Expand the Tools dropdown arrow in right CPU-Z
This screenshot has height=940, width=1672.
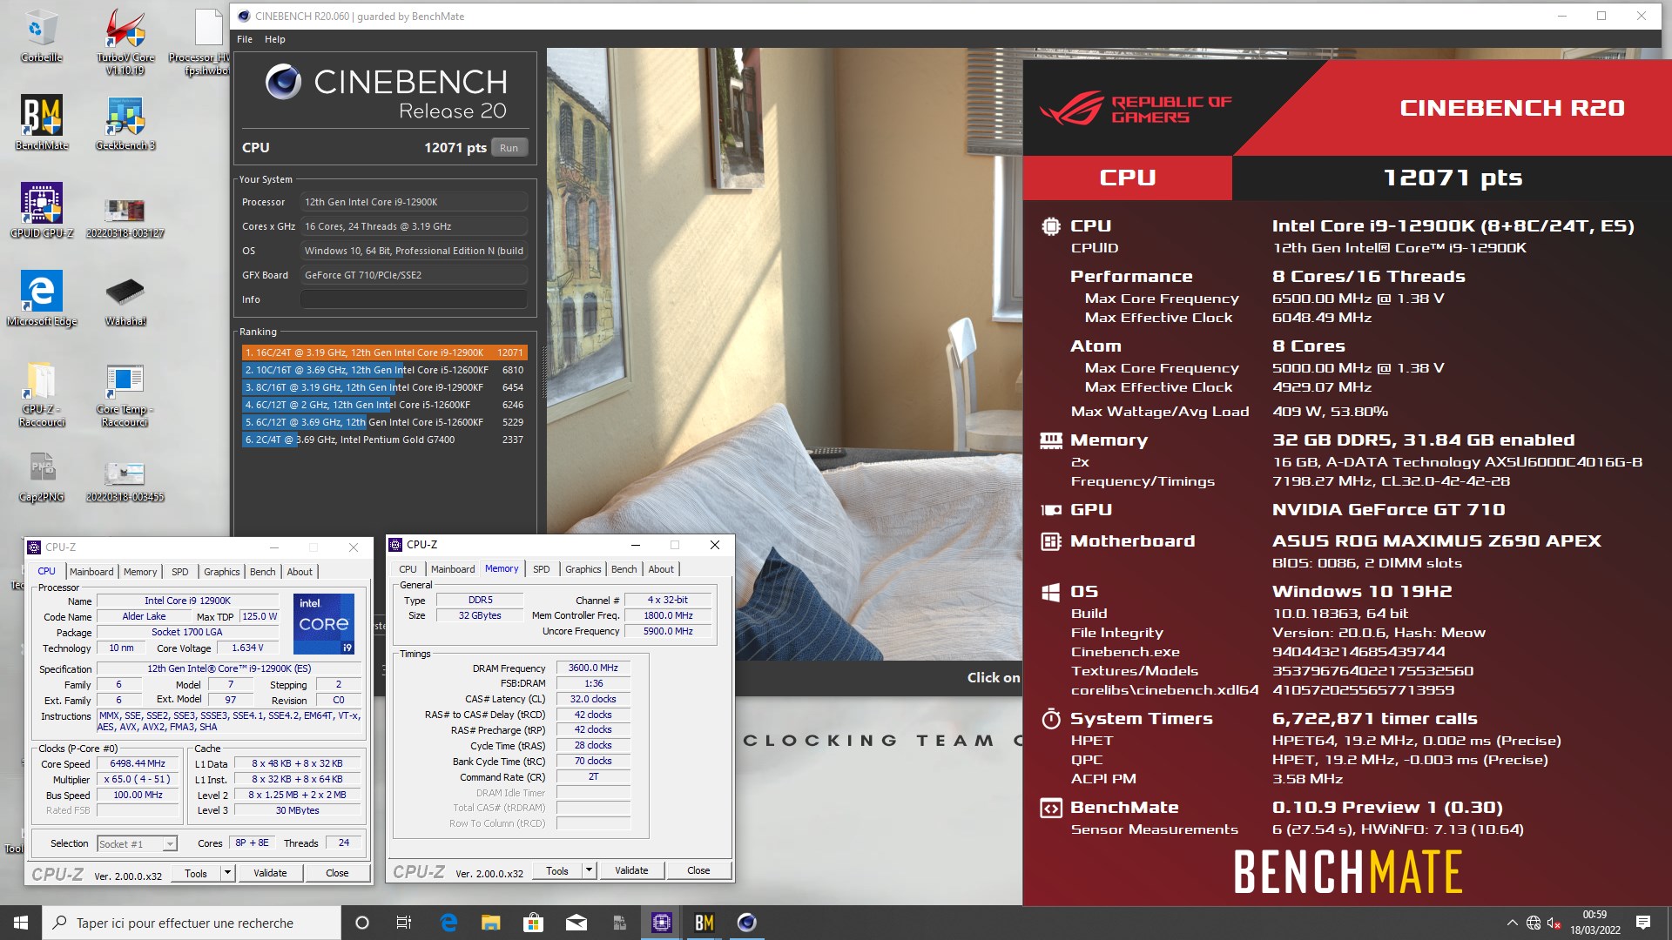590,870
